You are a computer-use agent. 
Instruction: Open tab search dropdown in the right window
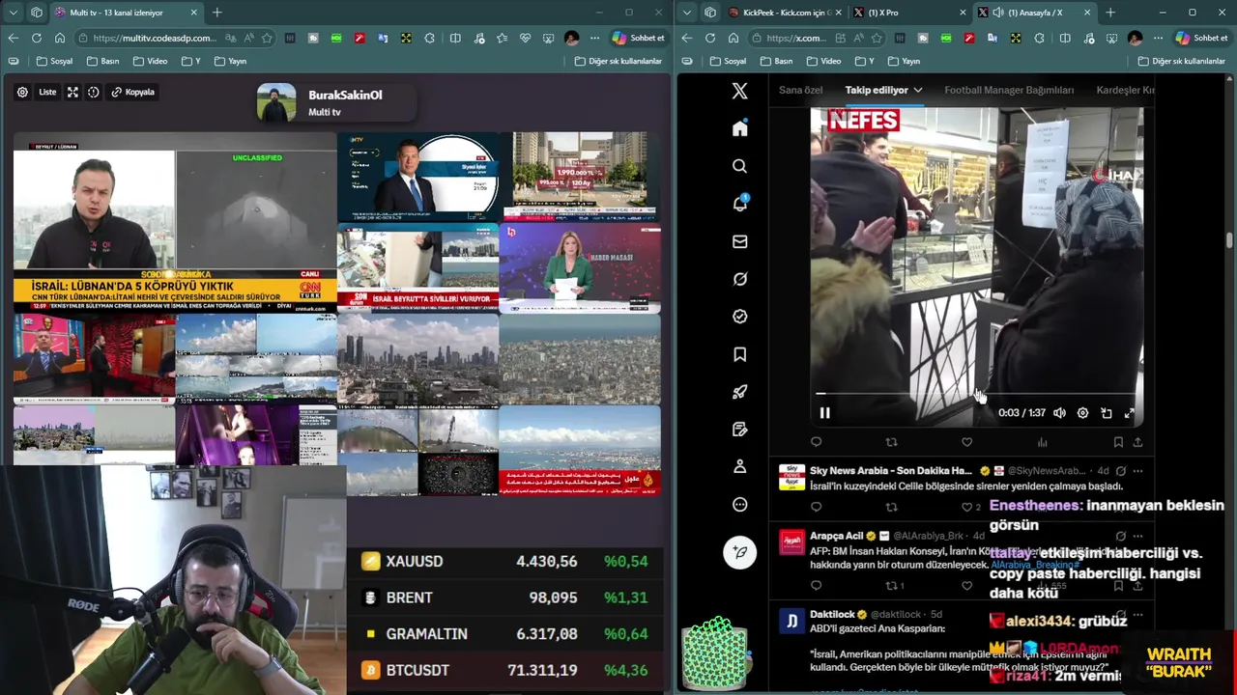point(687,13)
